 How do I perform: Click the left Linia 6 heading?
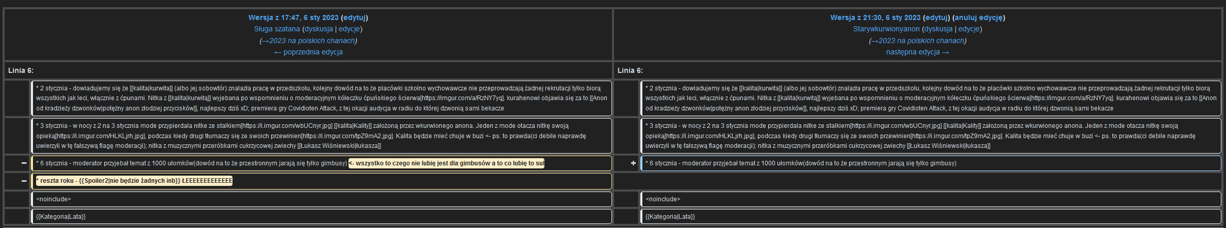(x=21, y=70)
